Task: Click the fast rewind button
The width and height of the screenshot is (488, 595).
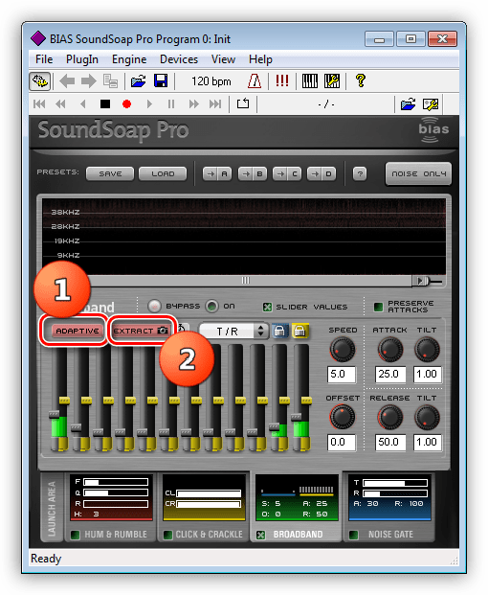Action: pos(60,104)
